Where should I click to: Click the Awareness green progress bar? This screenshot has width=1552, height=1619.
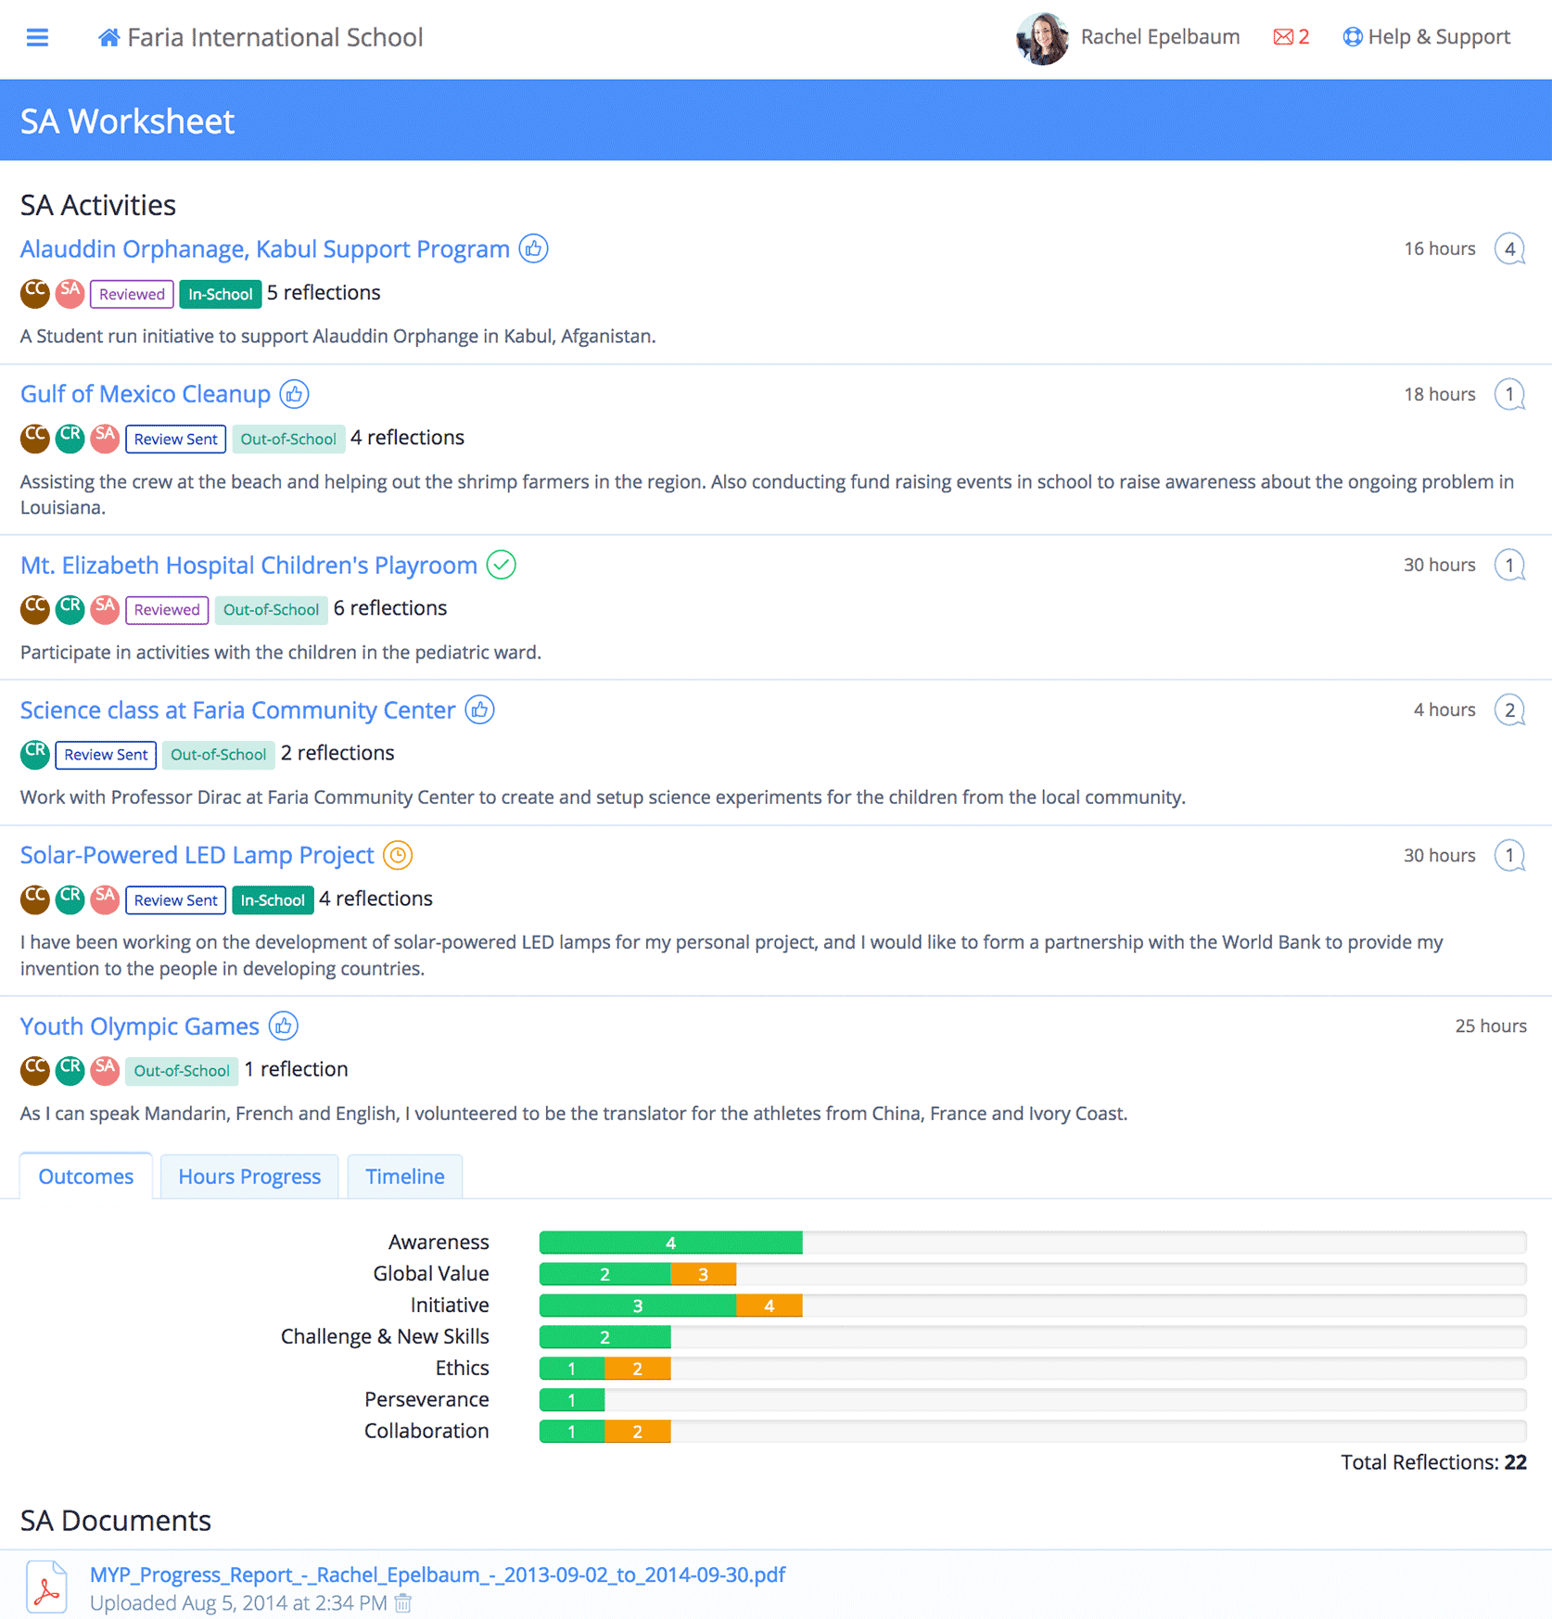click(x=671, y=1243)
